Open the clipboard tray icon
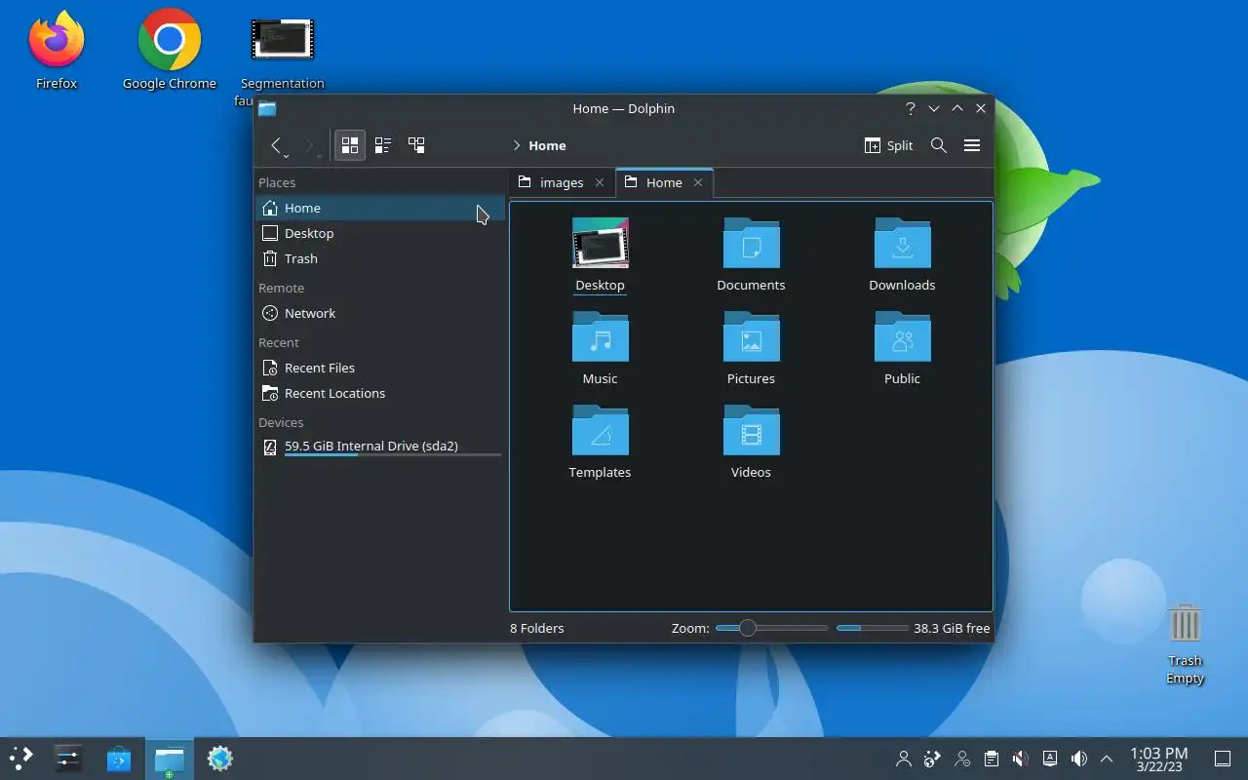 [992, 758]
